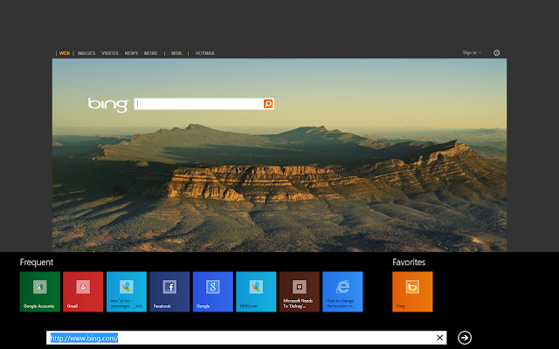Click the Bing logo

(x=108, y=105)
